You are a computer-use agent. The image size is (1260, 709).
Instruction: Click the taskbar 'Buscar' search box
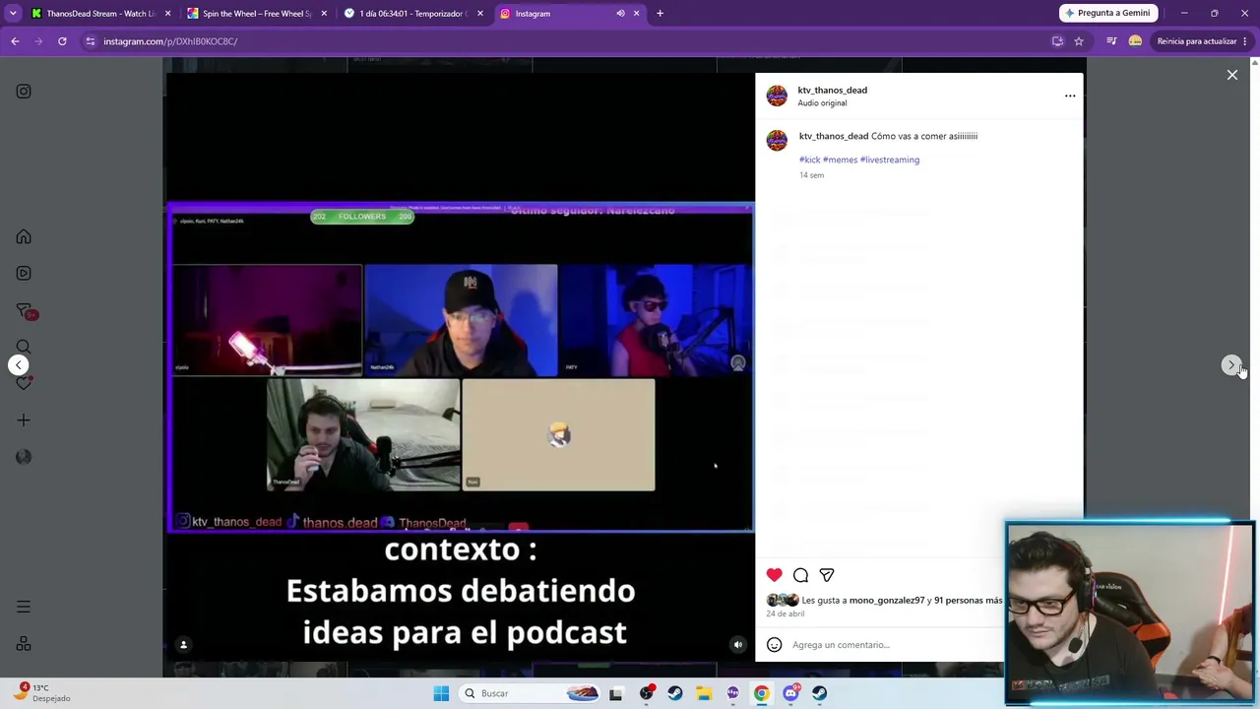(531, 693)
